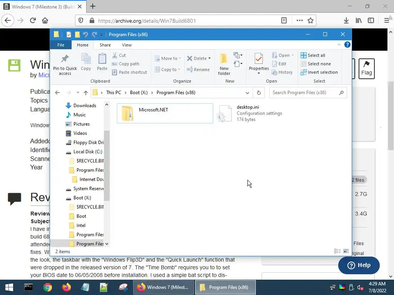
Task: Switch to the View ribbon tab
Action: click(127, 45)
